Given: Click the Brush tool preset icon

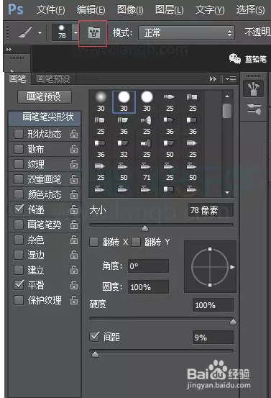Looking at the screenshot, I should (25, 32).
